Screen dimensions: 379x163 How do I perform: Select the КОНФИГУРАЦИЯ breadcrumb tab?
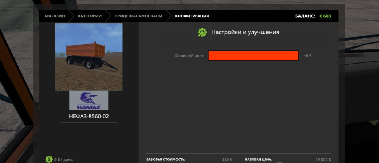tap(192, 16)
